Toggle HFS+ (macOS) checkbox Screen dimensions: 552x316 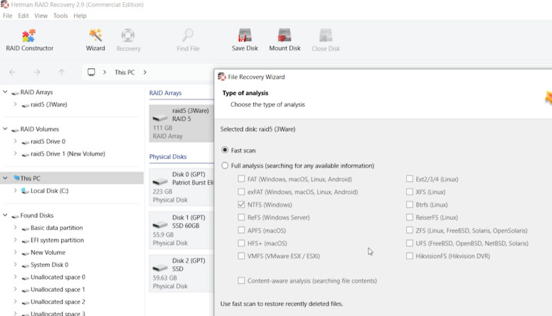(x=241, y=243)
